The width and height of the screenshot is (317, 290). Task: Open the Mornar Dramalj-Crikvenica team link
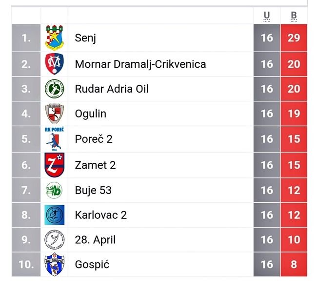(x=140, y=64)
